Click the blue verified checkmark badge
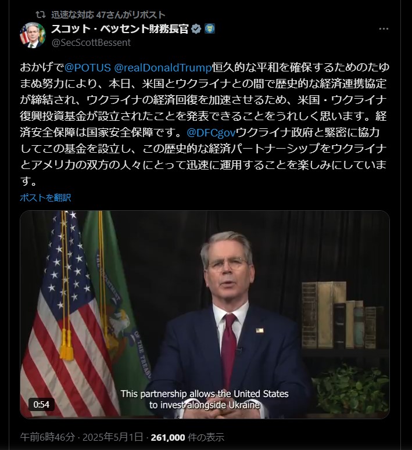The width and height of the screenshot is (412, 450). coord(196,28)
